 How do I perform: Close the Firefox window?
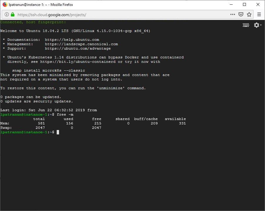point(258,4)
